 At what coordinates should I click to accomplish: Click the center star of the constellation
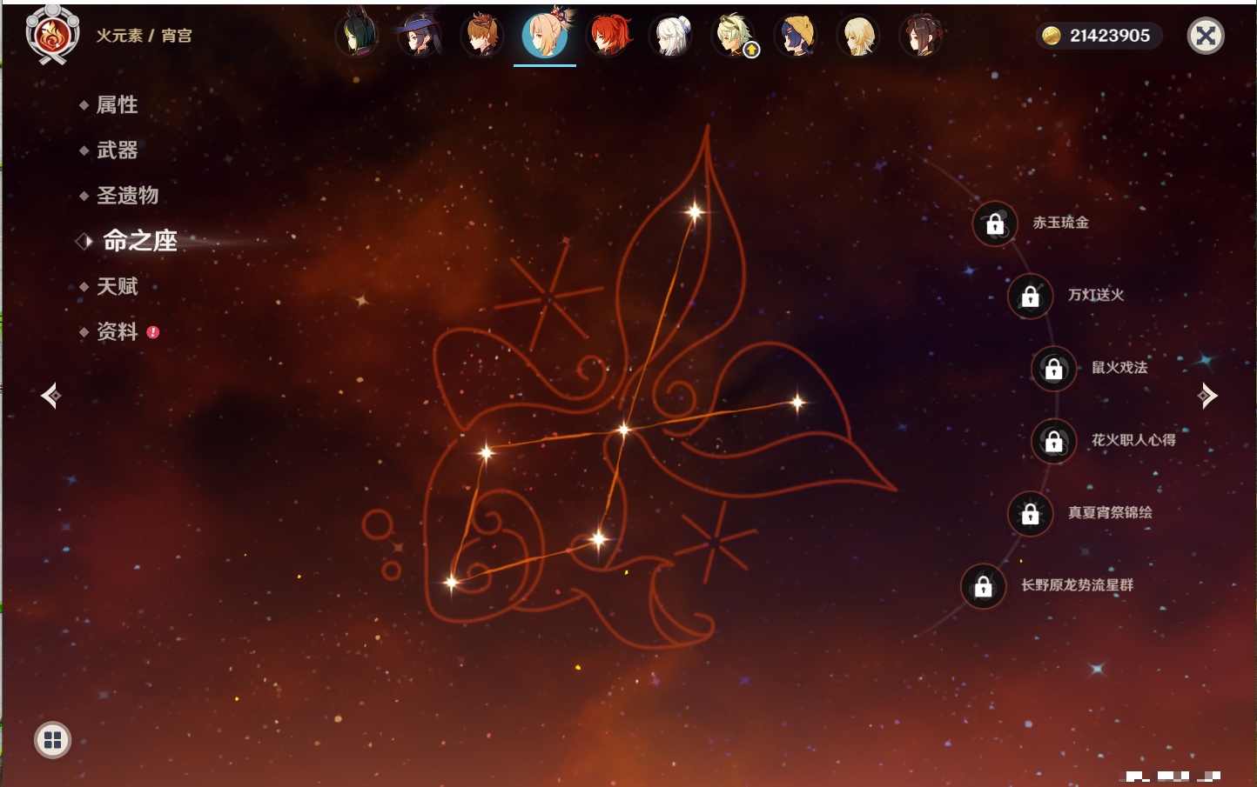623,429
